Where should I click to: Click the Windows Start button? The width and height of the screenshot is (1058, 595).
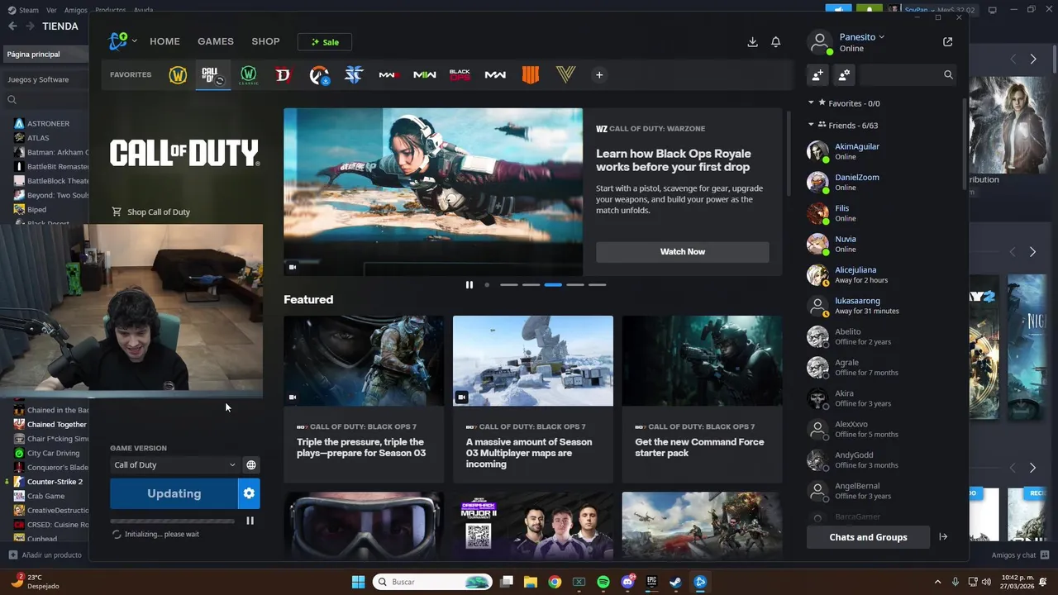point(358,582)
